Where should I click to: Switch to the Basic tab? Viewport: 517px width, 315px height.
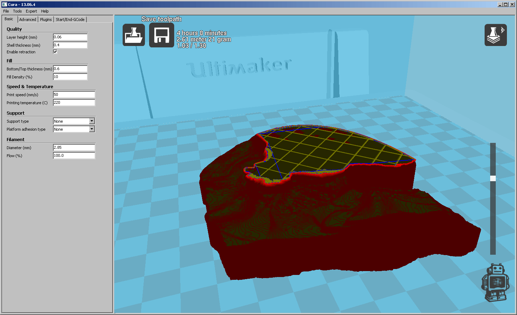coord(9,19)
